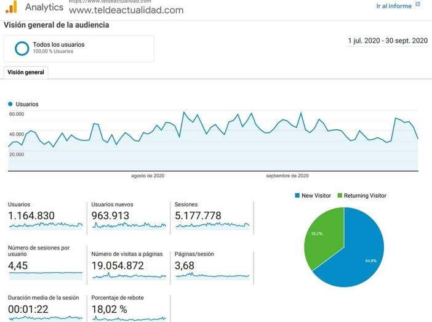The image size is (432, 322).
Task: Click the Usuarios legend dot on chart
Action: [10, 104]
